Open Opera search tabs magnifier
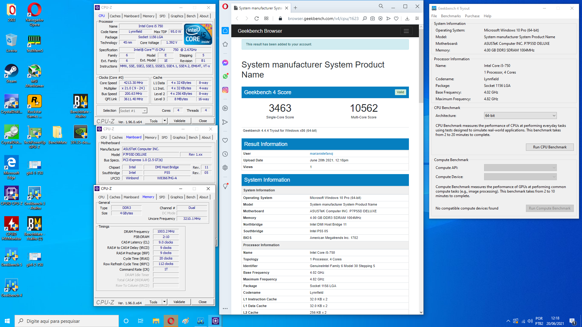Image resolution: width=582 pixels, height=327 pixels. point(381,6)
